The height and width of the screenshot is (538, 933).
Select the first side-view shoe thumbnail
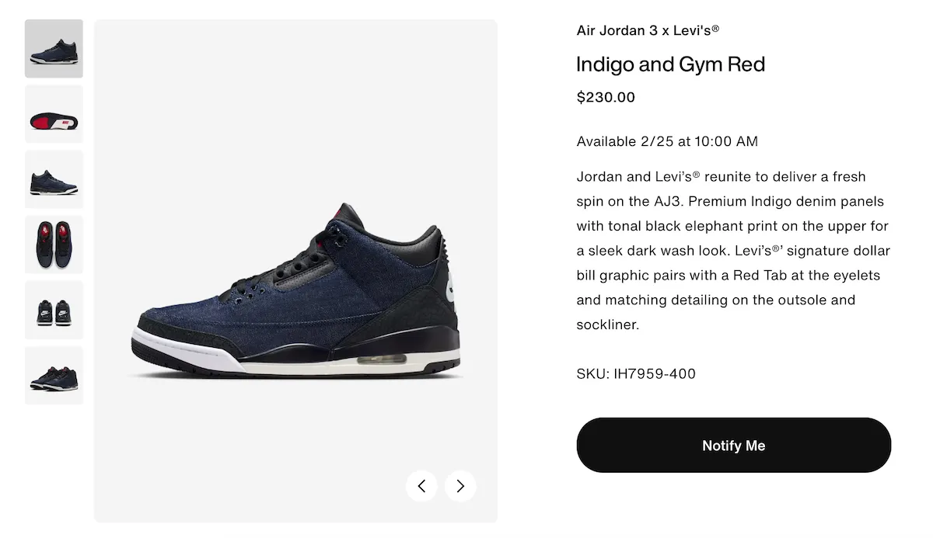pos(54,48)
